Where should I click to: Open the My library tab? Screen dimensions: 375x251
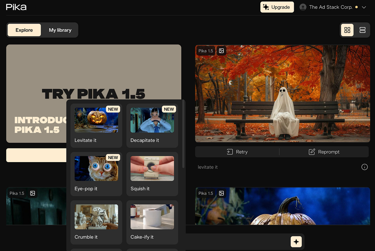[x=60, y=30]
